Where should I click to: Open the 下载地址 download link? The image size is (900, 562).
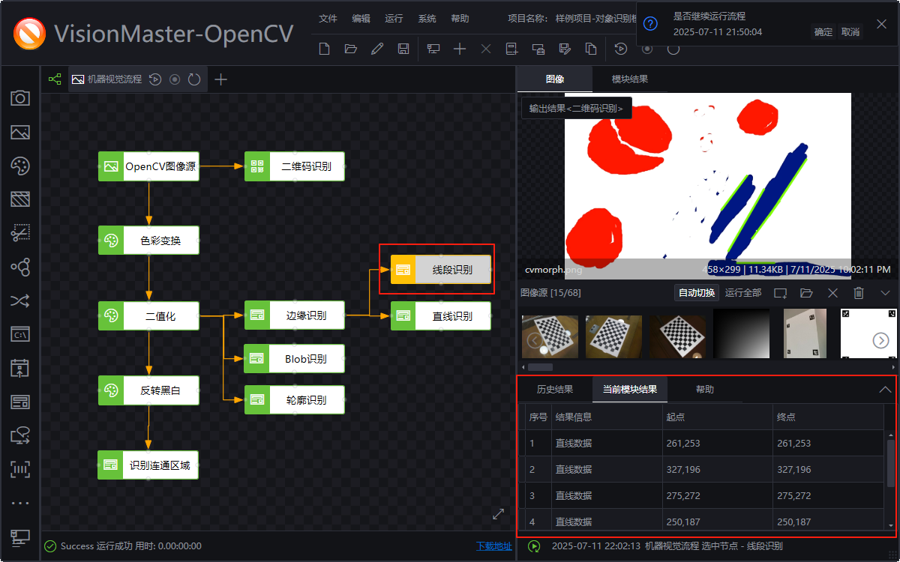pos(493,546)
